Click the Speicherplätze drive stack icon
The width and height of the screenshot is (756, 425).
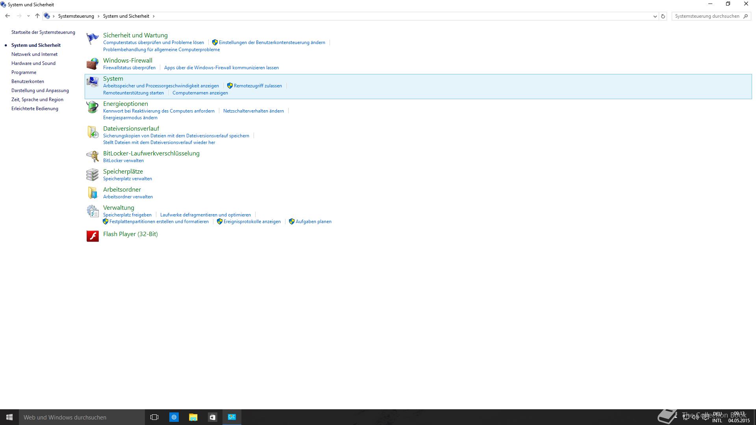click(x=93, y=175)
